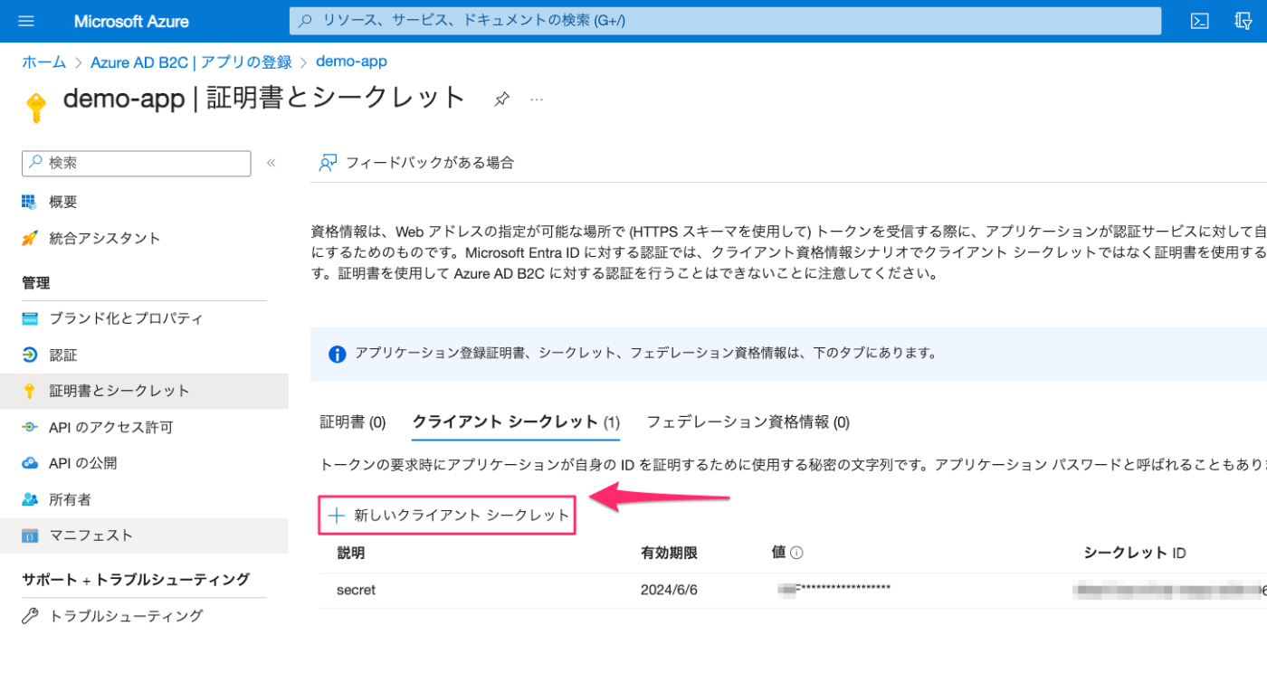Focus the sidebar 検索 input field
This screenshot has width=1267, height=673.
137,163
